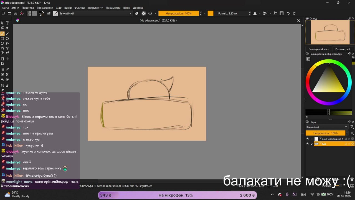
Task: Click canvas thumbnail in Огляд panel
Action: click(330, 32)
